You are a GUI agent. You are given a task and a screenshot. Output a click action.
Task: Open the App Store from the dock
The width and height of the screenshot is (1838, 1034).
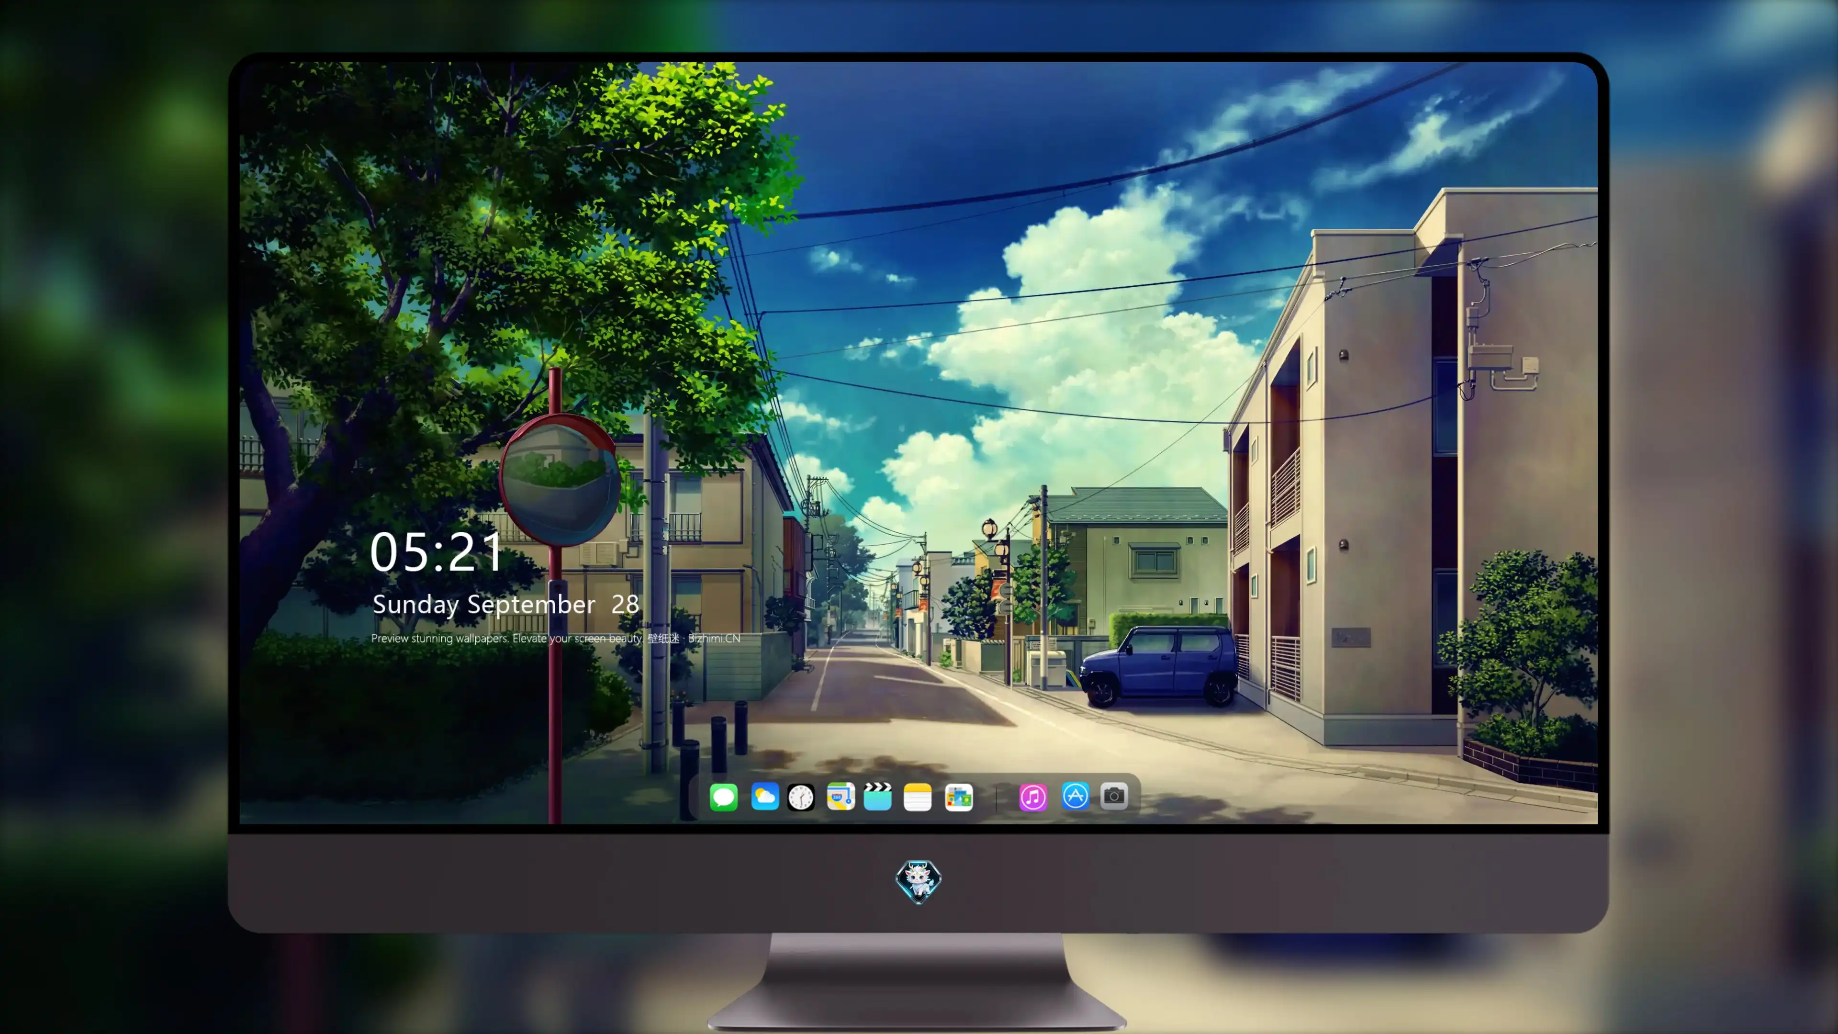pos(1075,796)
